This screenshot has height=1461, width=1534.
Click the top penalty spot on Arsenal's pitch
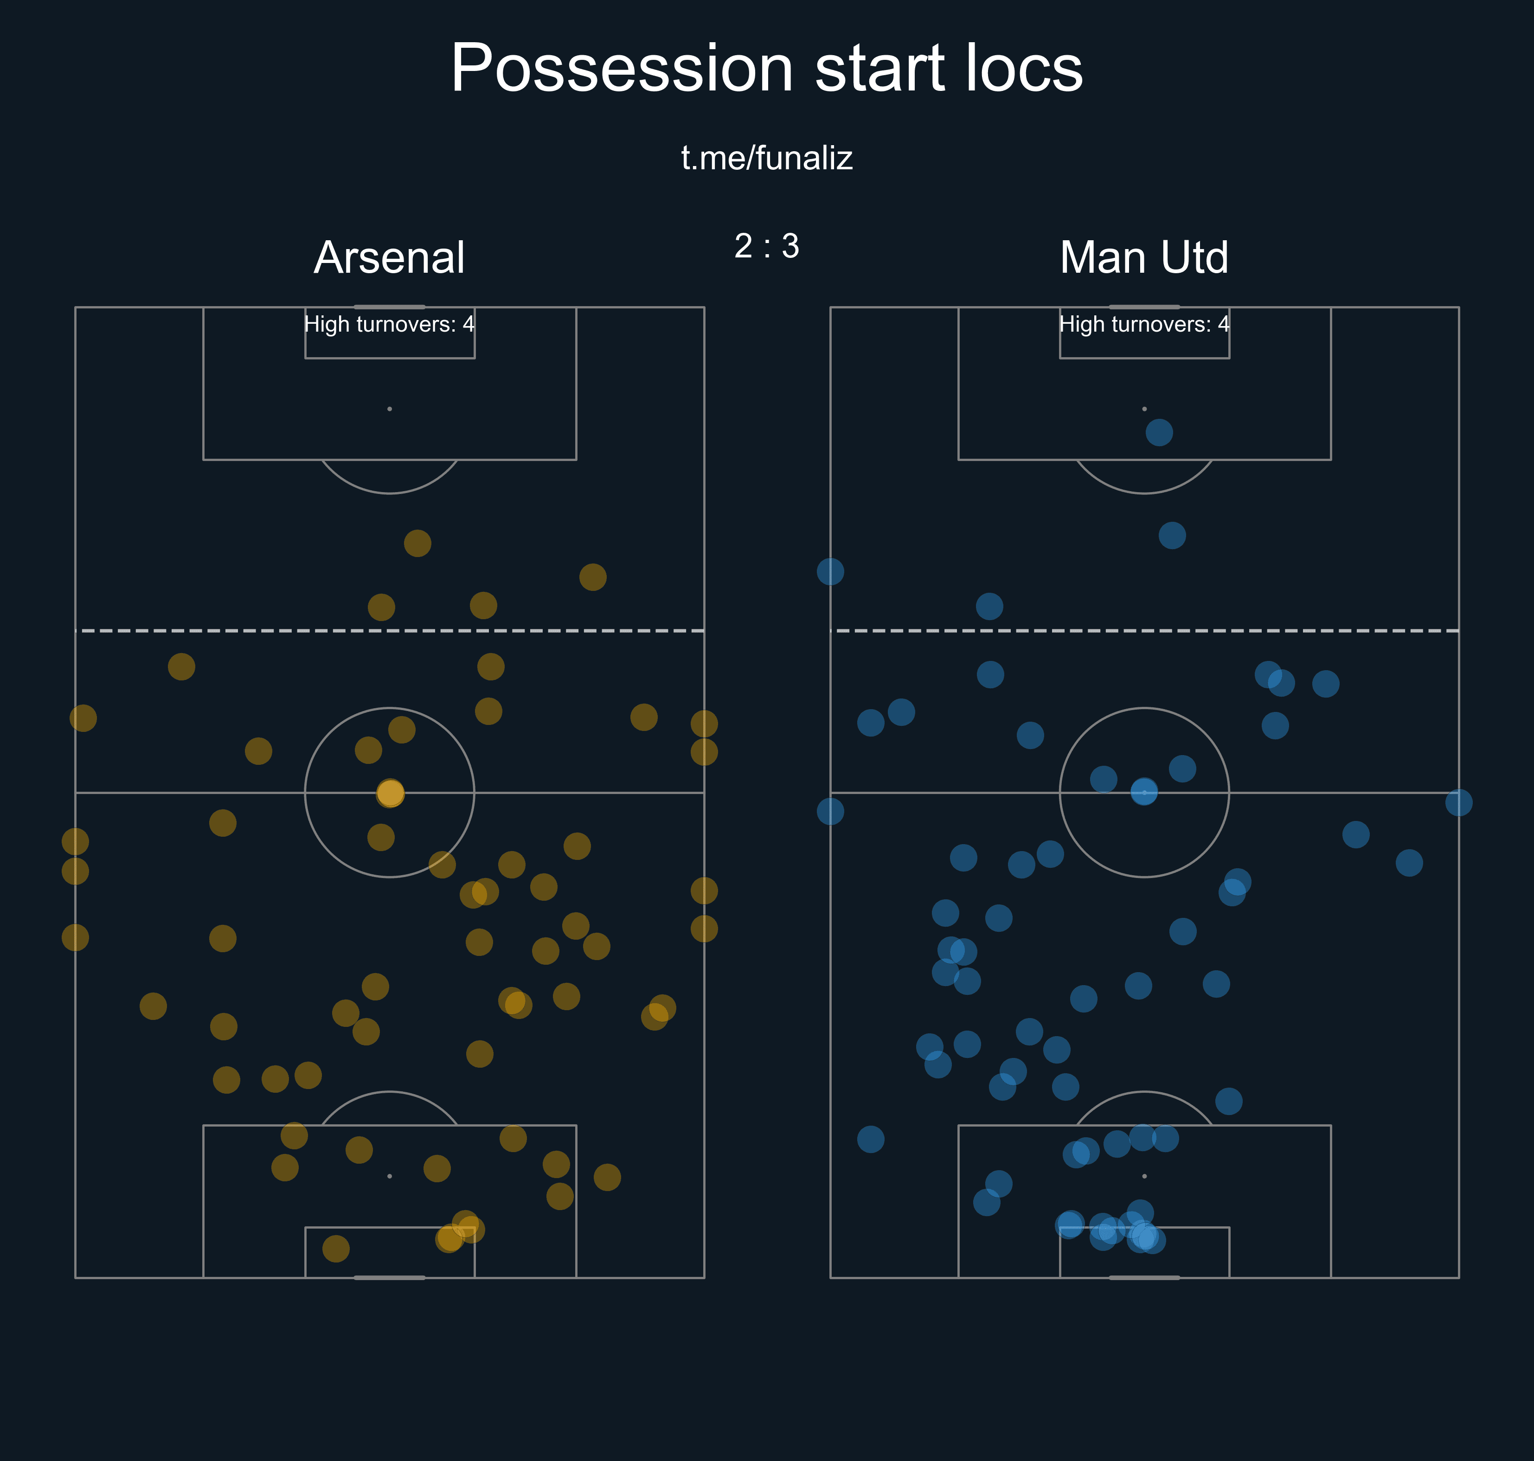[x=389, y=409]
